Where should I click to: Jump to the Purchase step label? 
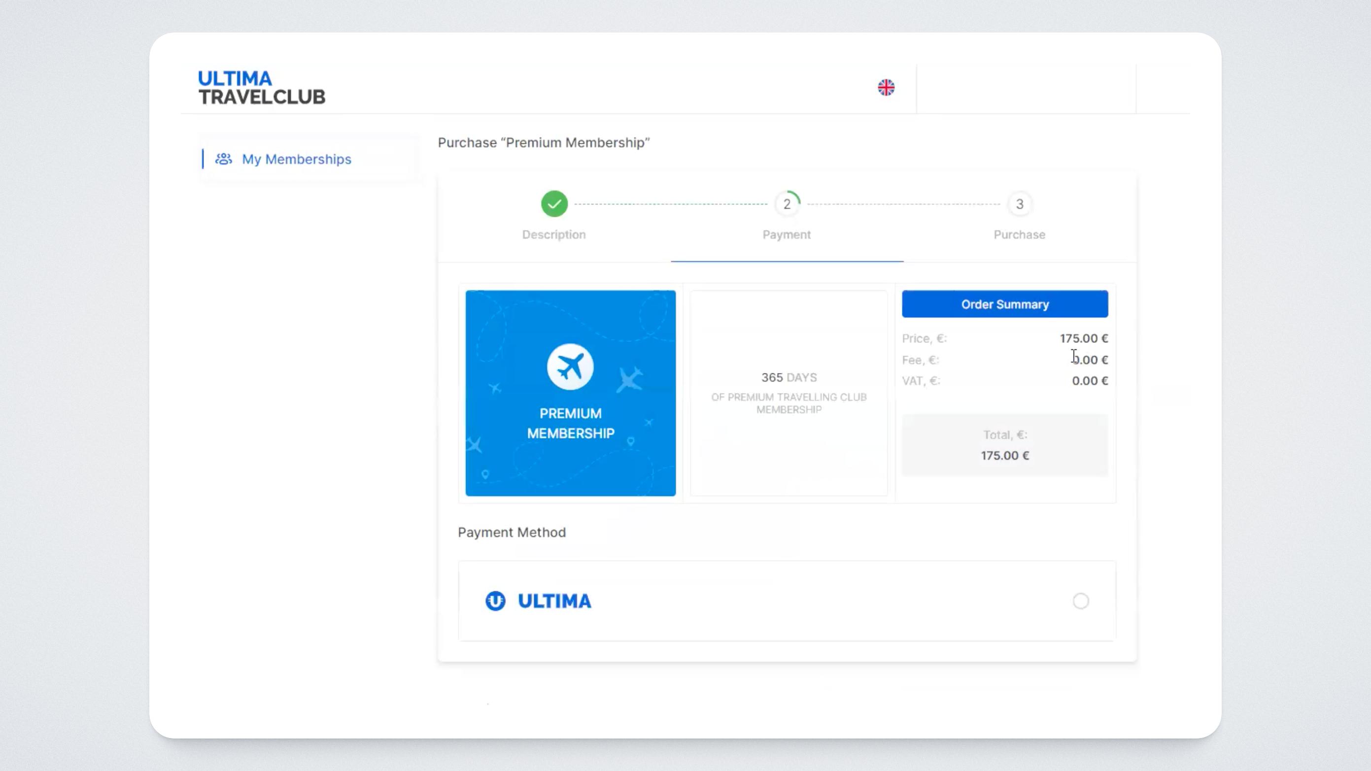tap(1019, 235)
